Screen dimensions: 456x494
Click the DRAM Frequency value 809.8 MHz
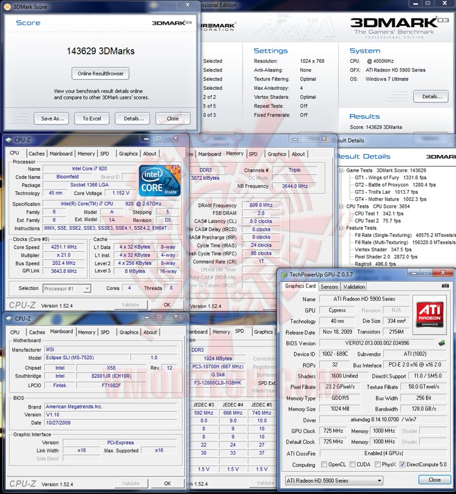[261, 205]
